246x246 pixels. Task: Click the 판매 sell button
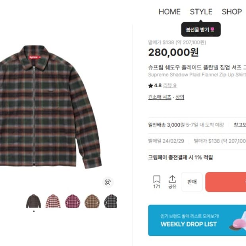pyautogui.click(x=192, y=182)
